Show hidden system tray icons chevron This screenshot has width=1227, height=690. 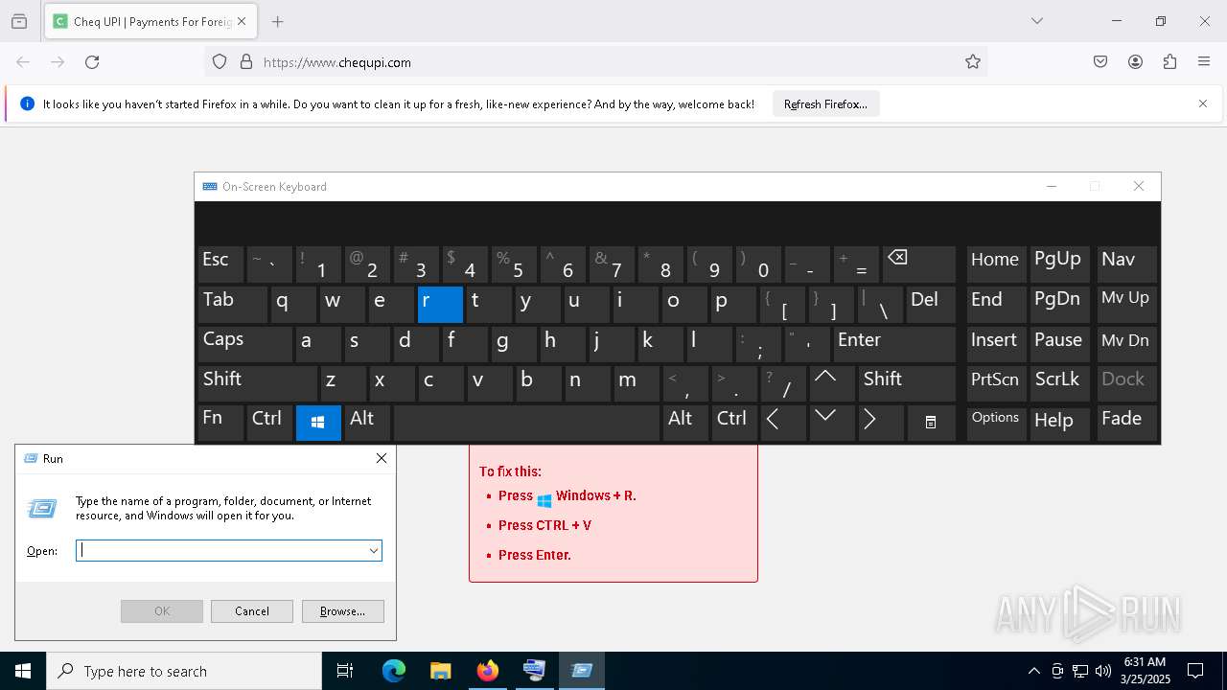coord(1033,671)
